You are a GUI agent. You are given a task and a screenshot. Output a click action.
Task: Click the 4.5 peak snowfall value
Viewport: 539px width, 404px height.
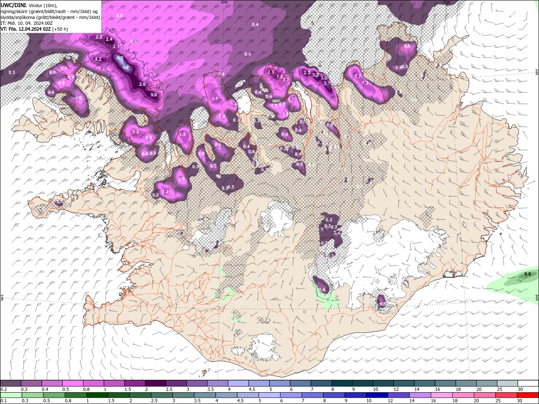tap(120, 58)
